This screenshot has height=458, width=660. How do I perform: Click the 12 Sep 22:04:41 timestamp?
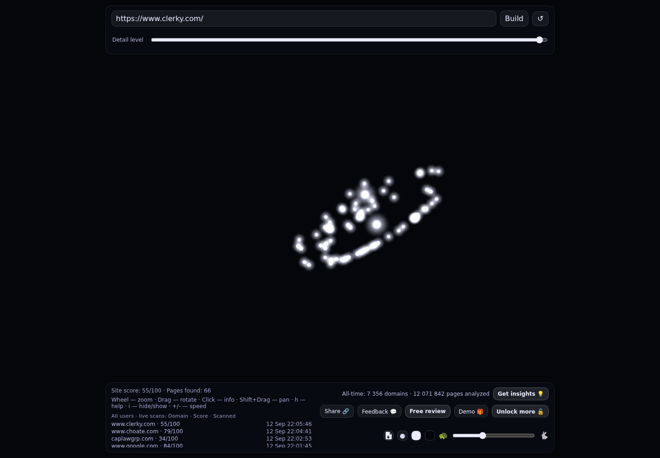(289, 431)
